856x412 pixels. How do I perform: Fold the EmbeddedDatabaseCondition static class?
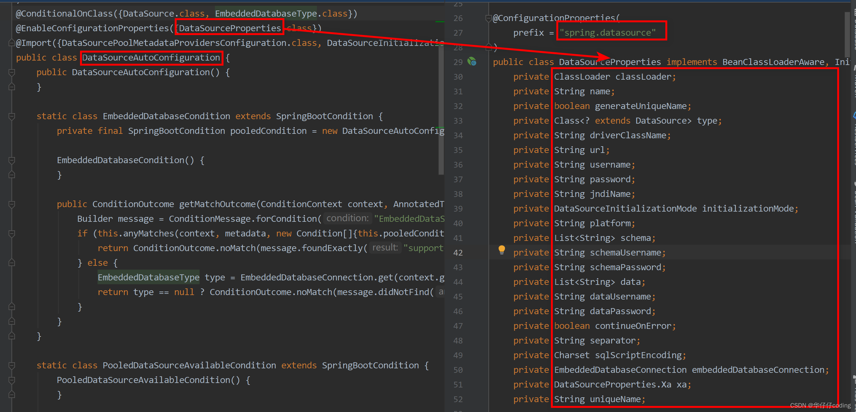pos(11,116)
